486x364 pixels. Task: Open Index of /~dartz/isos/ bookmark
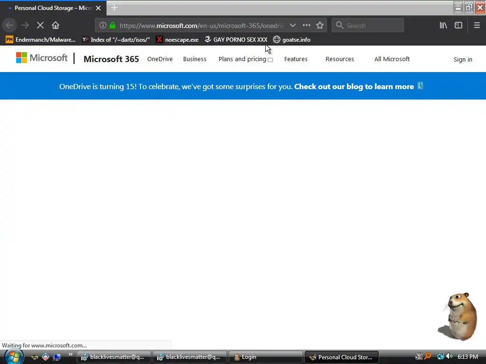point(116,40)
